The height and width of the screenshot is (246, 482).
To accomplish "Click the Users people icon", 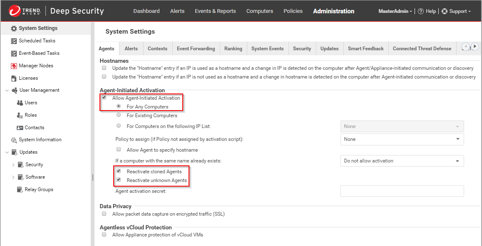I will click(x=20, y=103).
